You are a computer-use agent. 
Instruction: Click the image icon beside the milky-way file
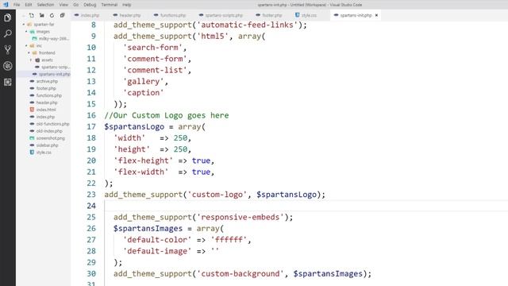point(34,39)
